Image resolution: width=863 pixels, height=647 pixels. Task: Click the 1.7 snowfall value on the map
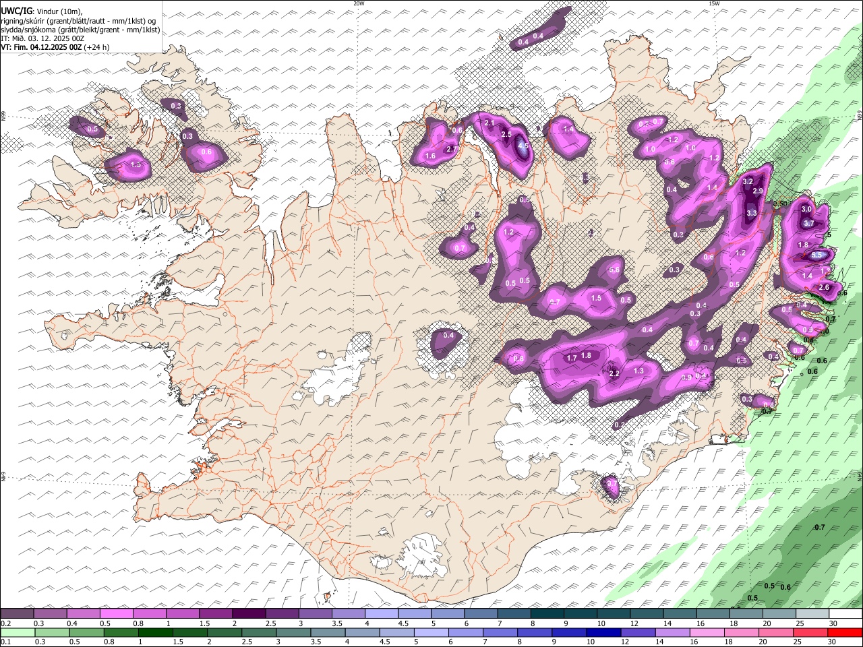(x=571, y=358)
